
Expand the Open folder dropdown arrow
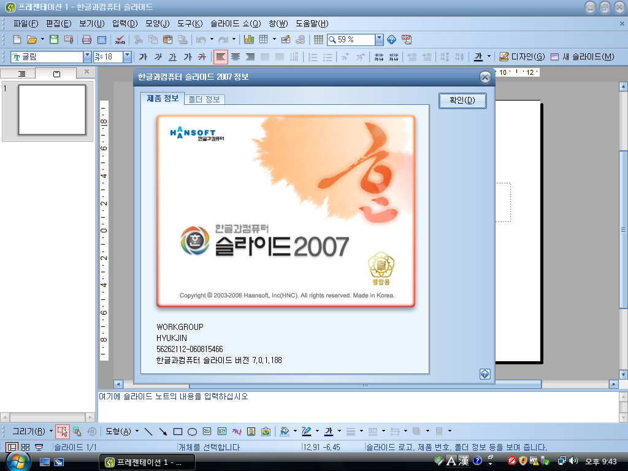pos(42,39)
